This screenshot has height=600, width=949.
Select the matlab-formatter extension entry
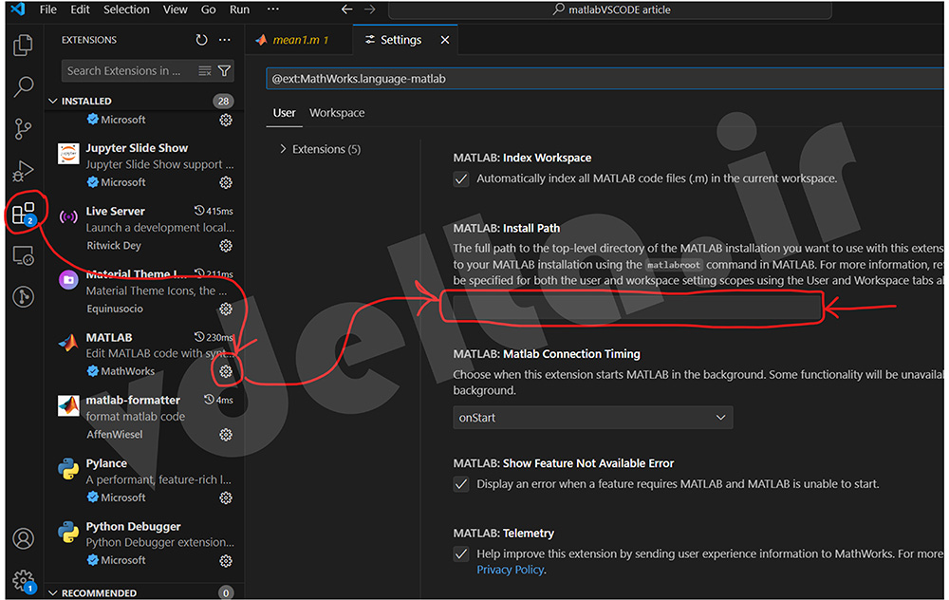(x=144, y=417)
